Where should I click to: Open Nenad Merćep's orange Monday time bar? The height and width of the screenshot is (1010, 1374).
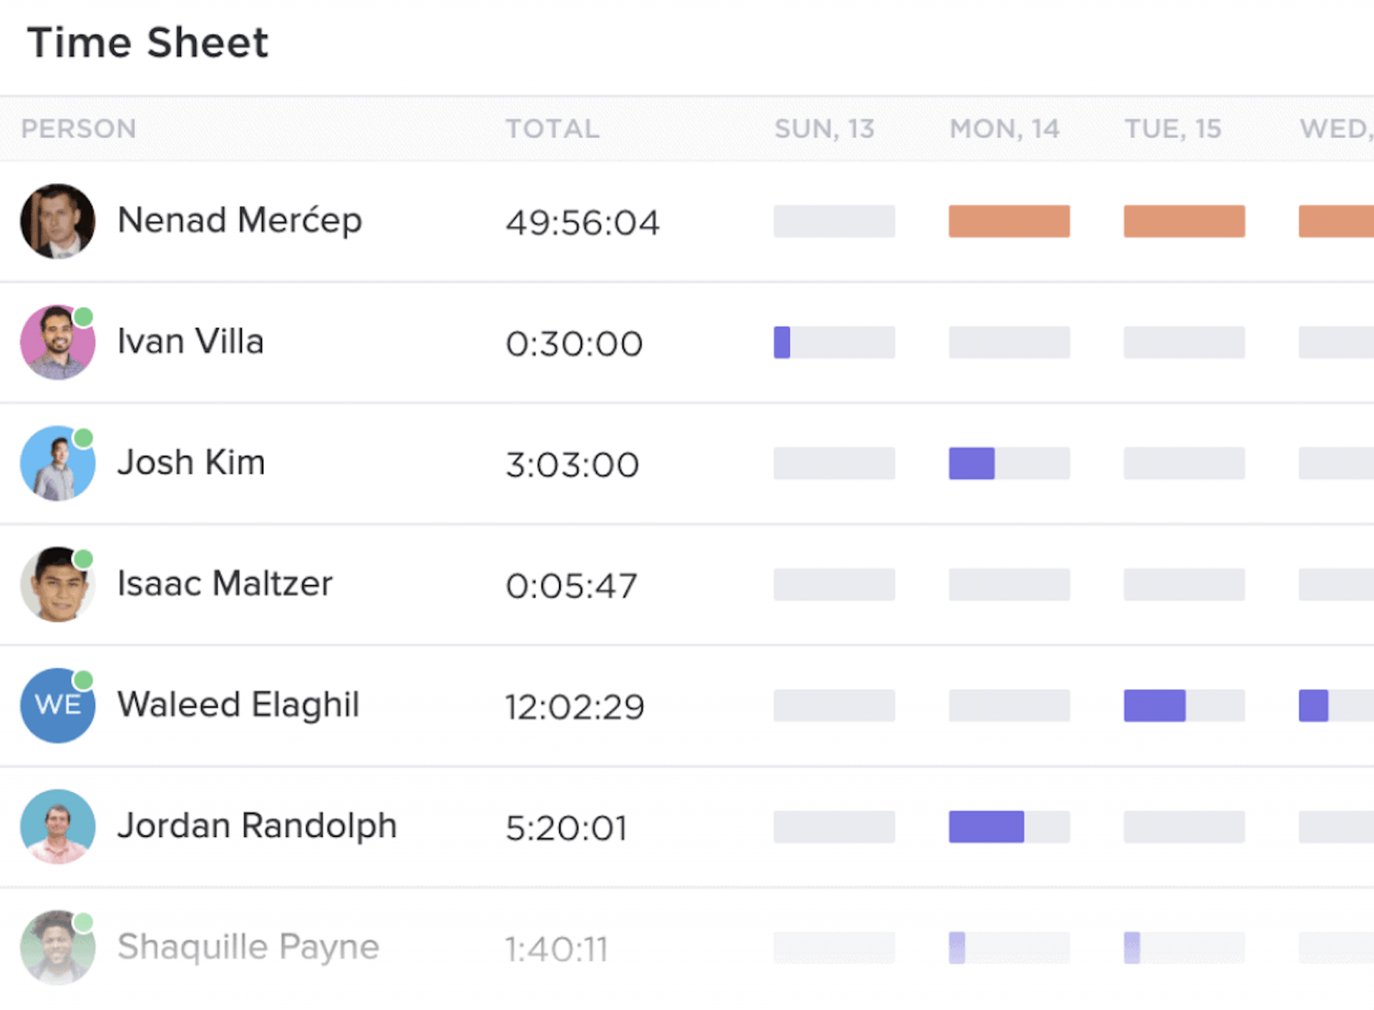pos(1009,221)
